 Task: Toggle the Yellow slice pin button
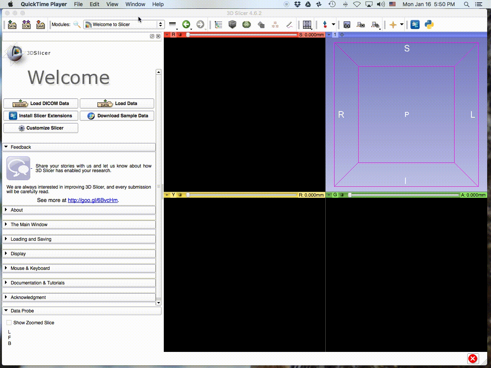(x=167, y=195)
